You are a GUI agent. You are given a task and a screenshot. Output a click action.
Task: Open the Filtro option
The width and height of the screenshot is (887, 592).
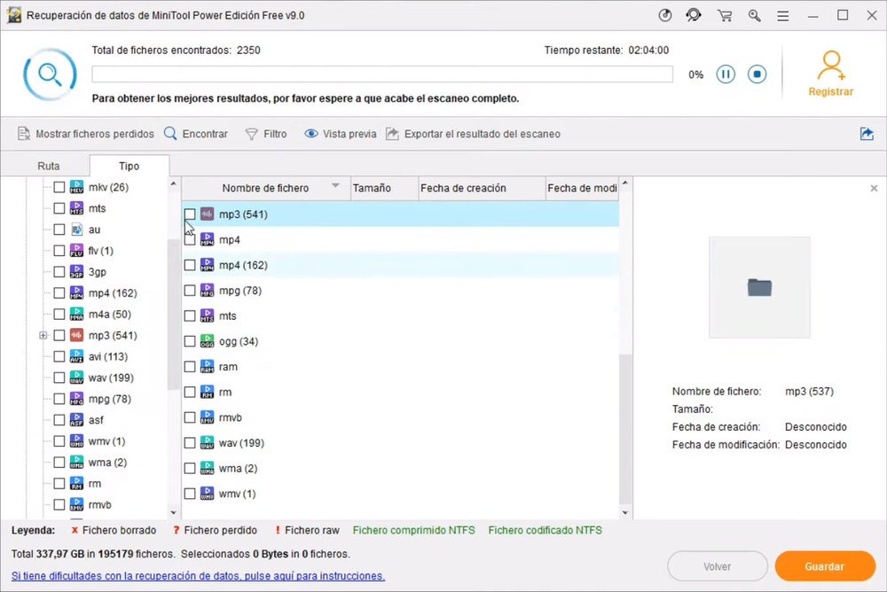pyautogui.click(x=266, y=134)
